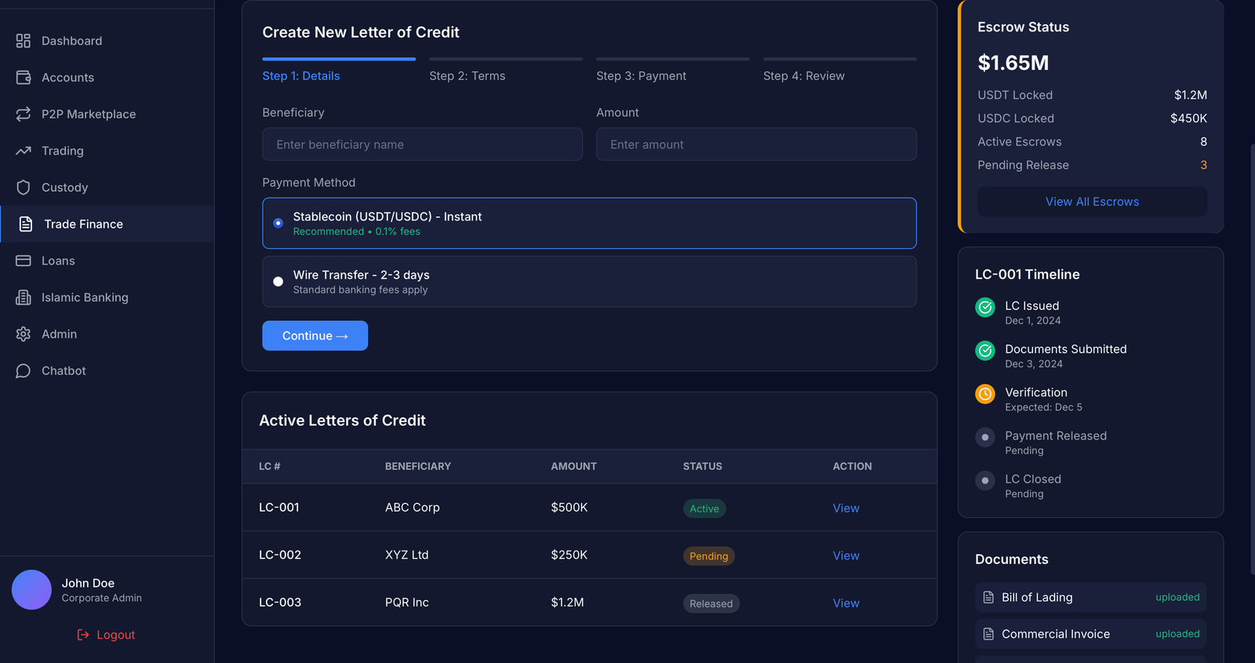View details for LC-002 XYZ Ltd
Screen dimensions: 1255x663
pyautogui.click(x=846, y=556)
